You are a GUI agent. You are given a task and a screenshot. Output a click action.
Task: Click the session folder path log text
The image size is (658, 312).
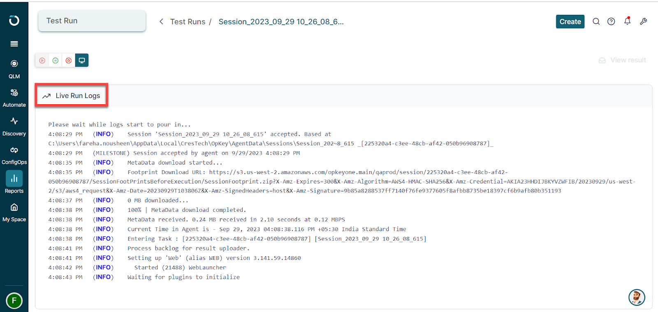[x=271, y=144]
